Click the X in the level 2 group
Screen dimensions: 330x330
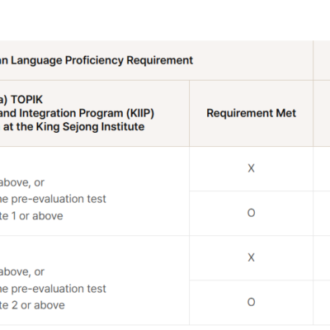pyautogui.click(x=251, y=257)
